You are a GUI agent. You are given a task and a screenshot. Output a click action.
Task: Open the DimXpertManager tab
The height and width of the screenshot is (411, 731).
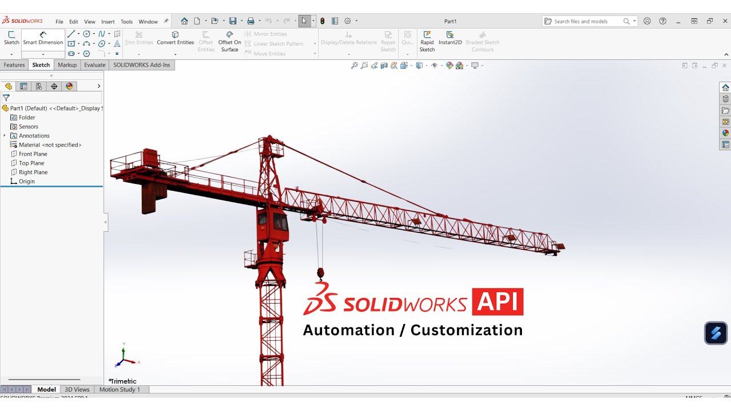(54, 86)
